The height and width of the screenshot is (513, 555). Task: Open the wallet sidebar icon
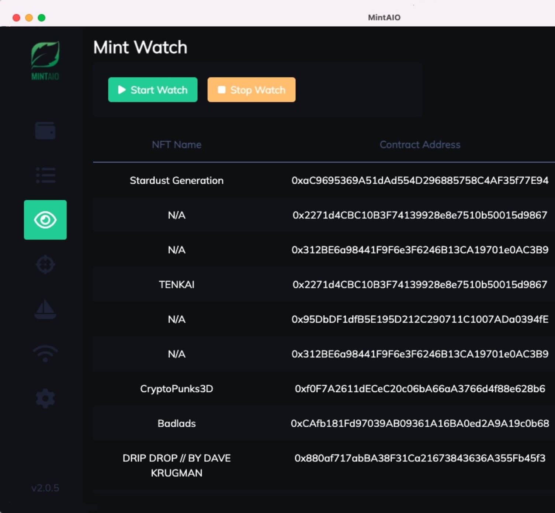(45, 131)
